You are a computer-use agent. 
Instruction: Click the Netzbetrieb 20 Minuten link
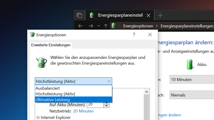(x=83, y=111)
